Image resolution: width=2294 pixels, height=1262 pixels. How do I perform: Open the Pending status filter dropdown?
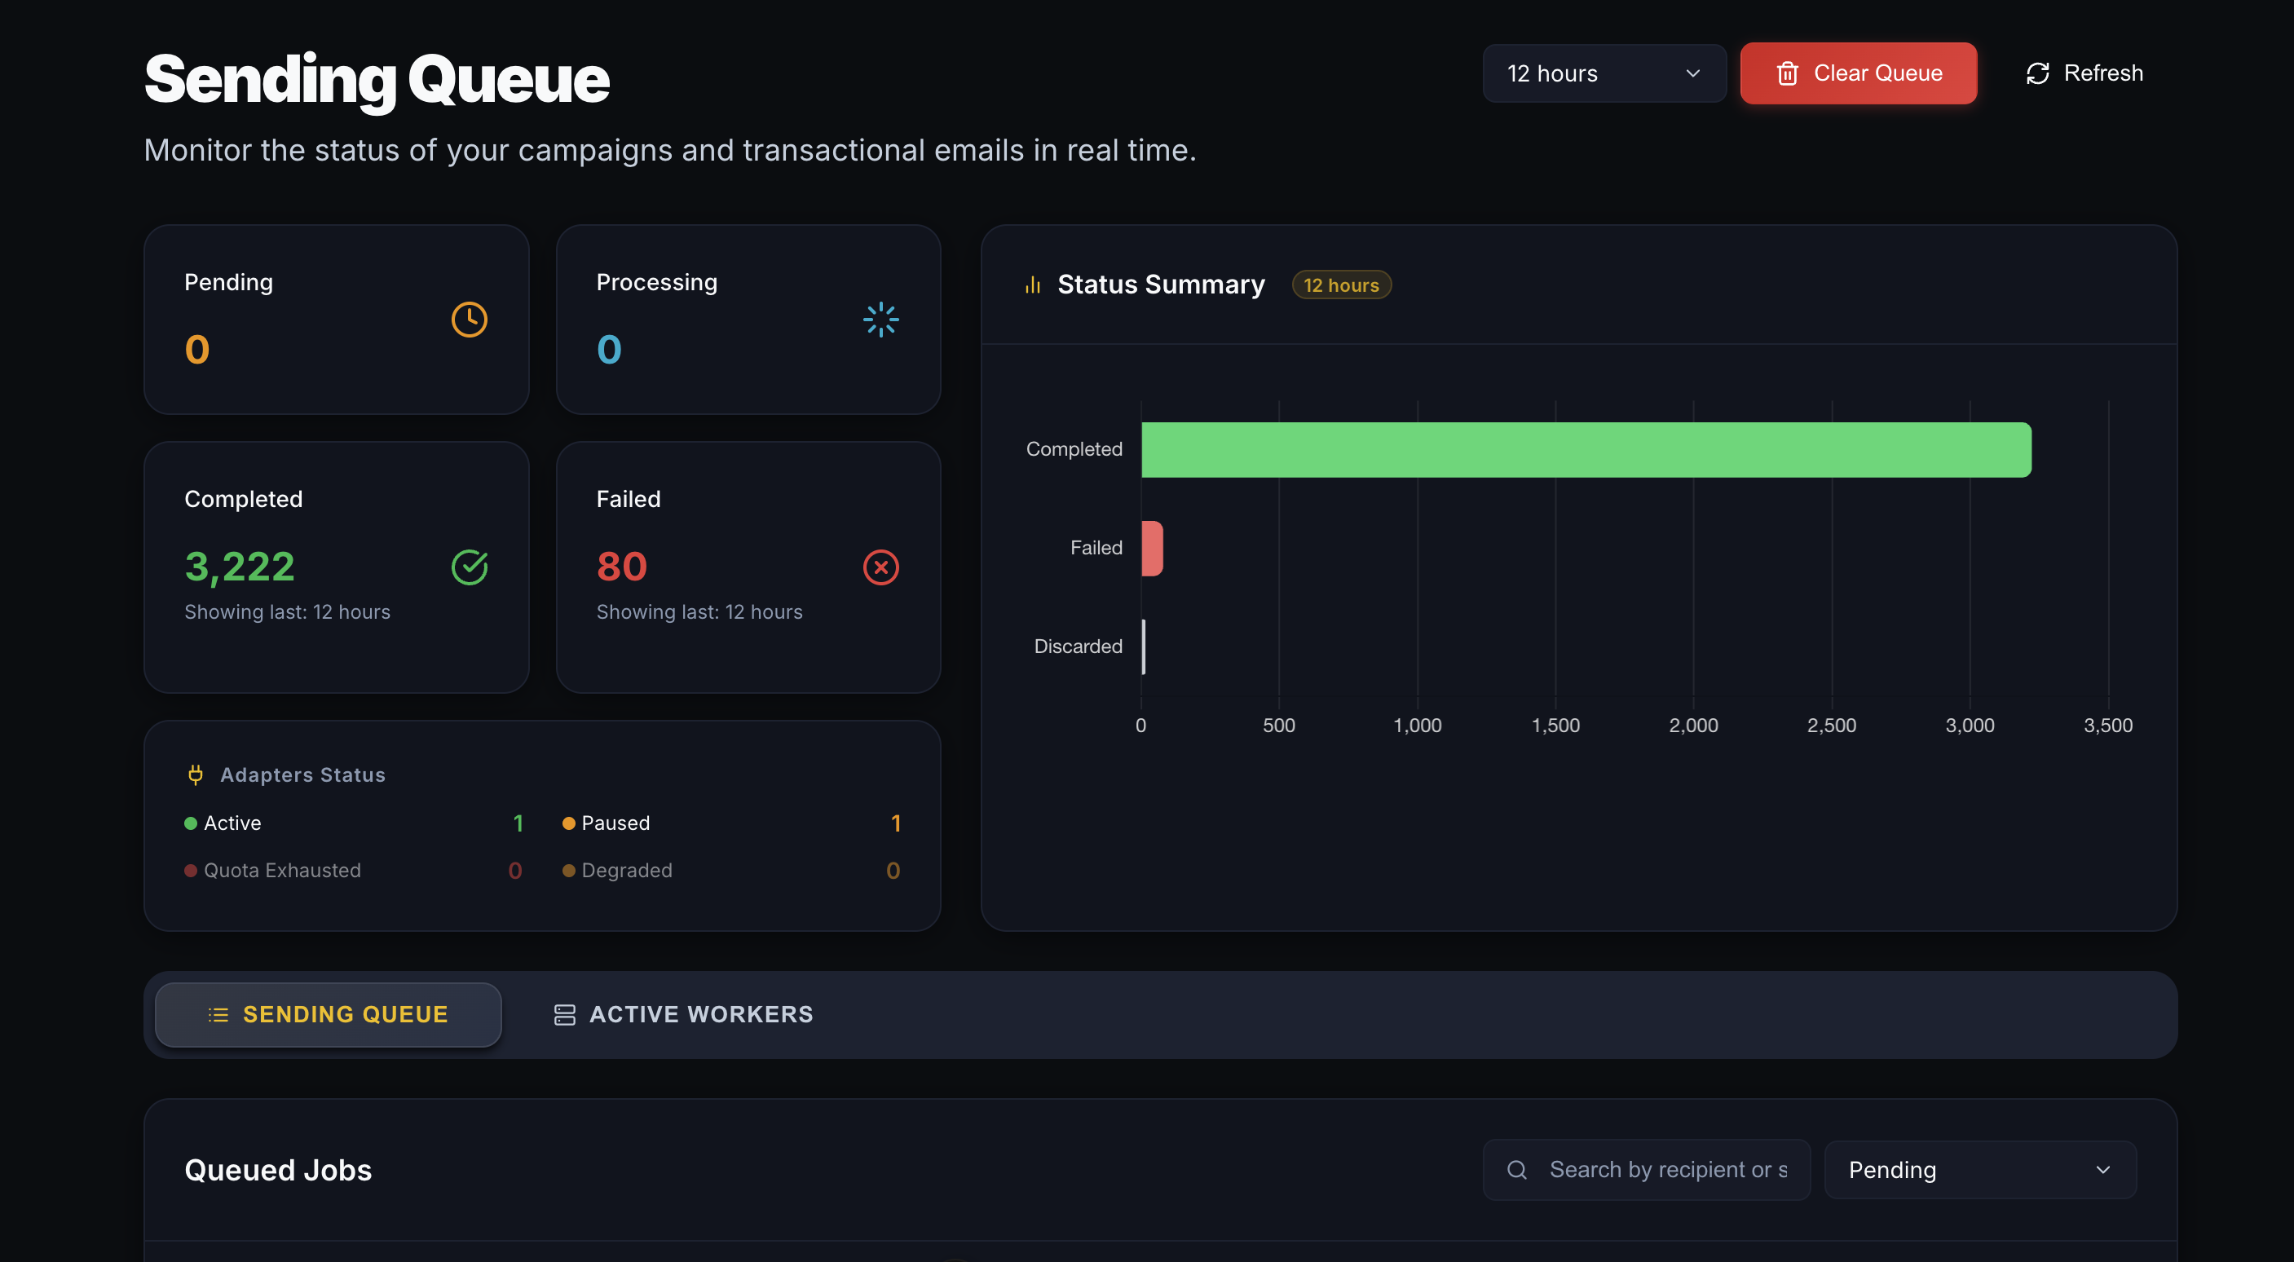[x=1979, y=1169]
